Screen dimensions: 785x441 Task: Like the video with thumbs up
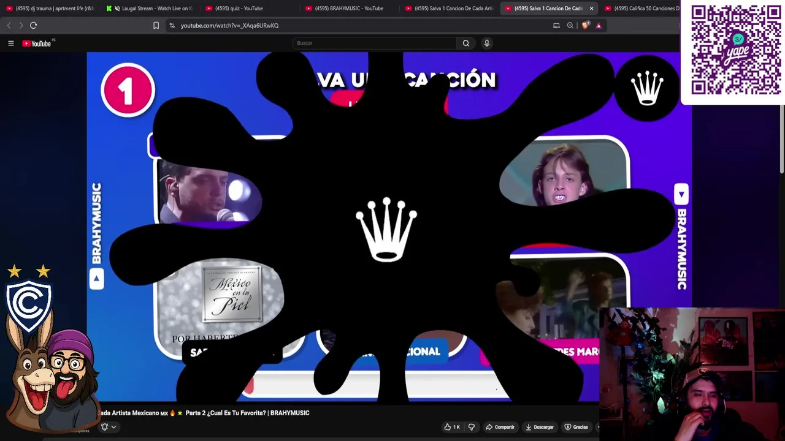coord(452,427)
